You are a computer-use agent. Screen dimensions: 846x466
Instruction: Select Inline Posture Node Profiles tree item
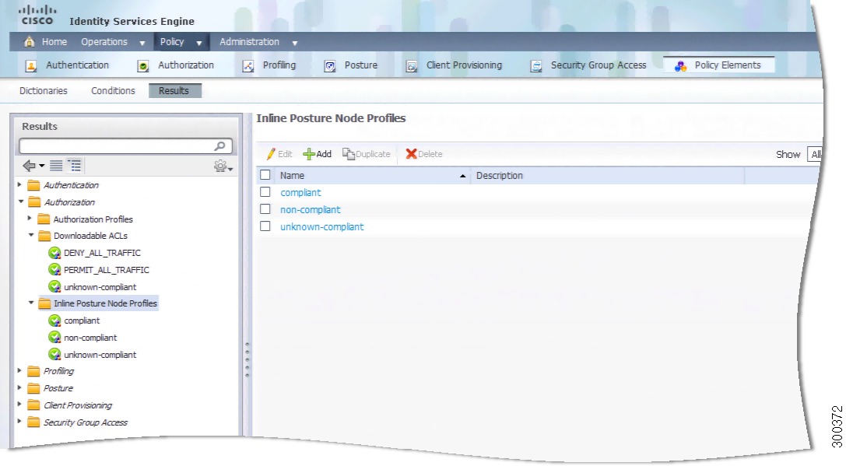pos(105,303)
